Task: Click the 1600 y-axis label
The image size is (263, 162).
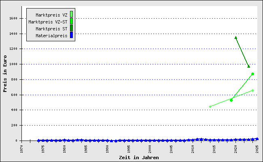Action: point(13,18)
